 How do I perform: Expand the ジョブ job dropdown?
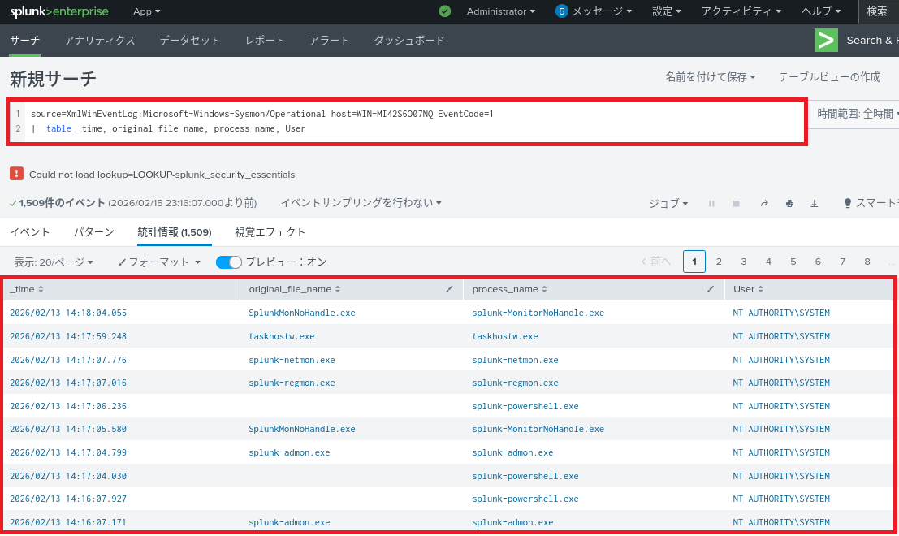click(x=668, y=203)
